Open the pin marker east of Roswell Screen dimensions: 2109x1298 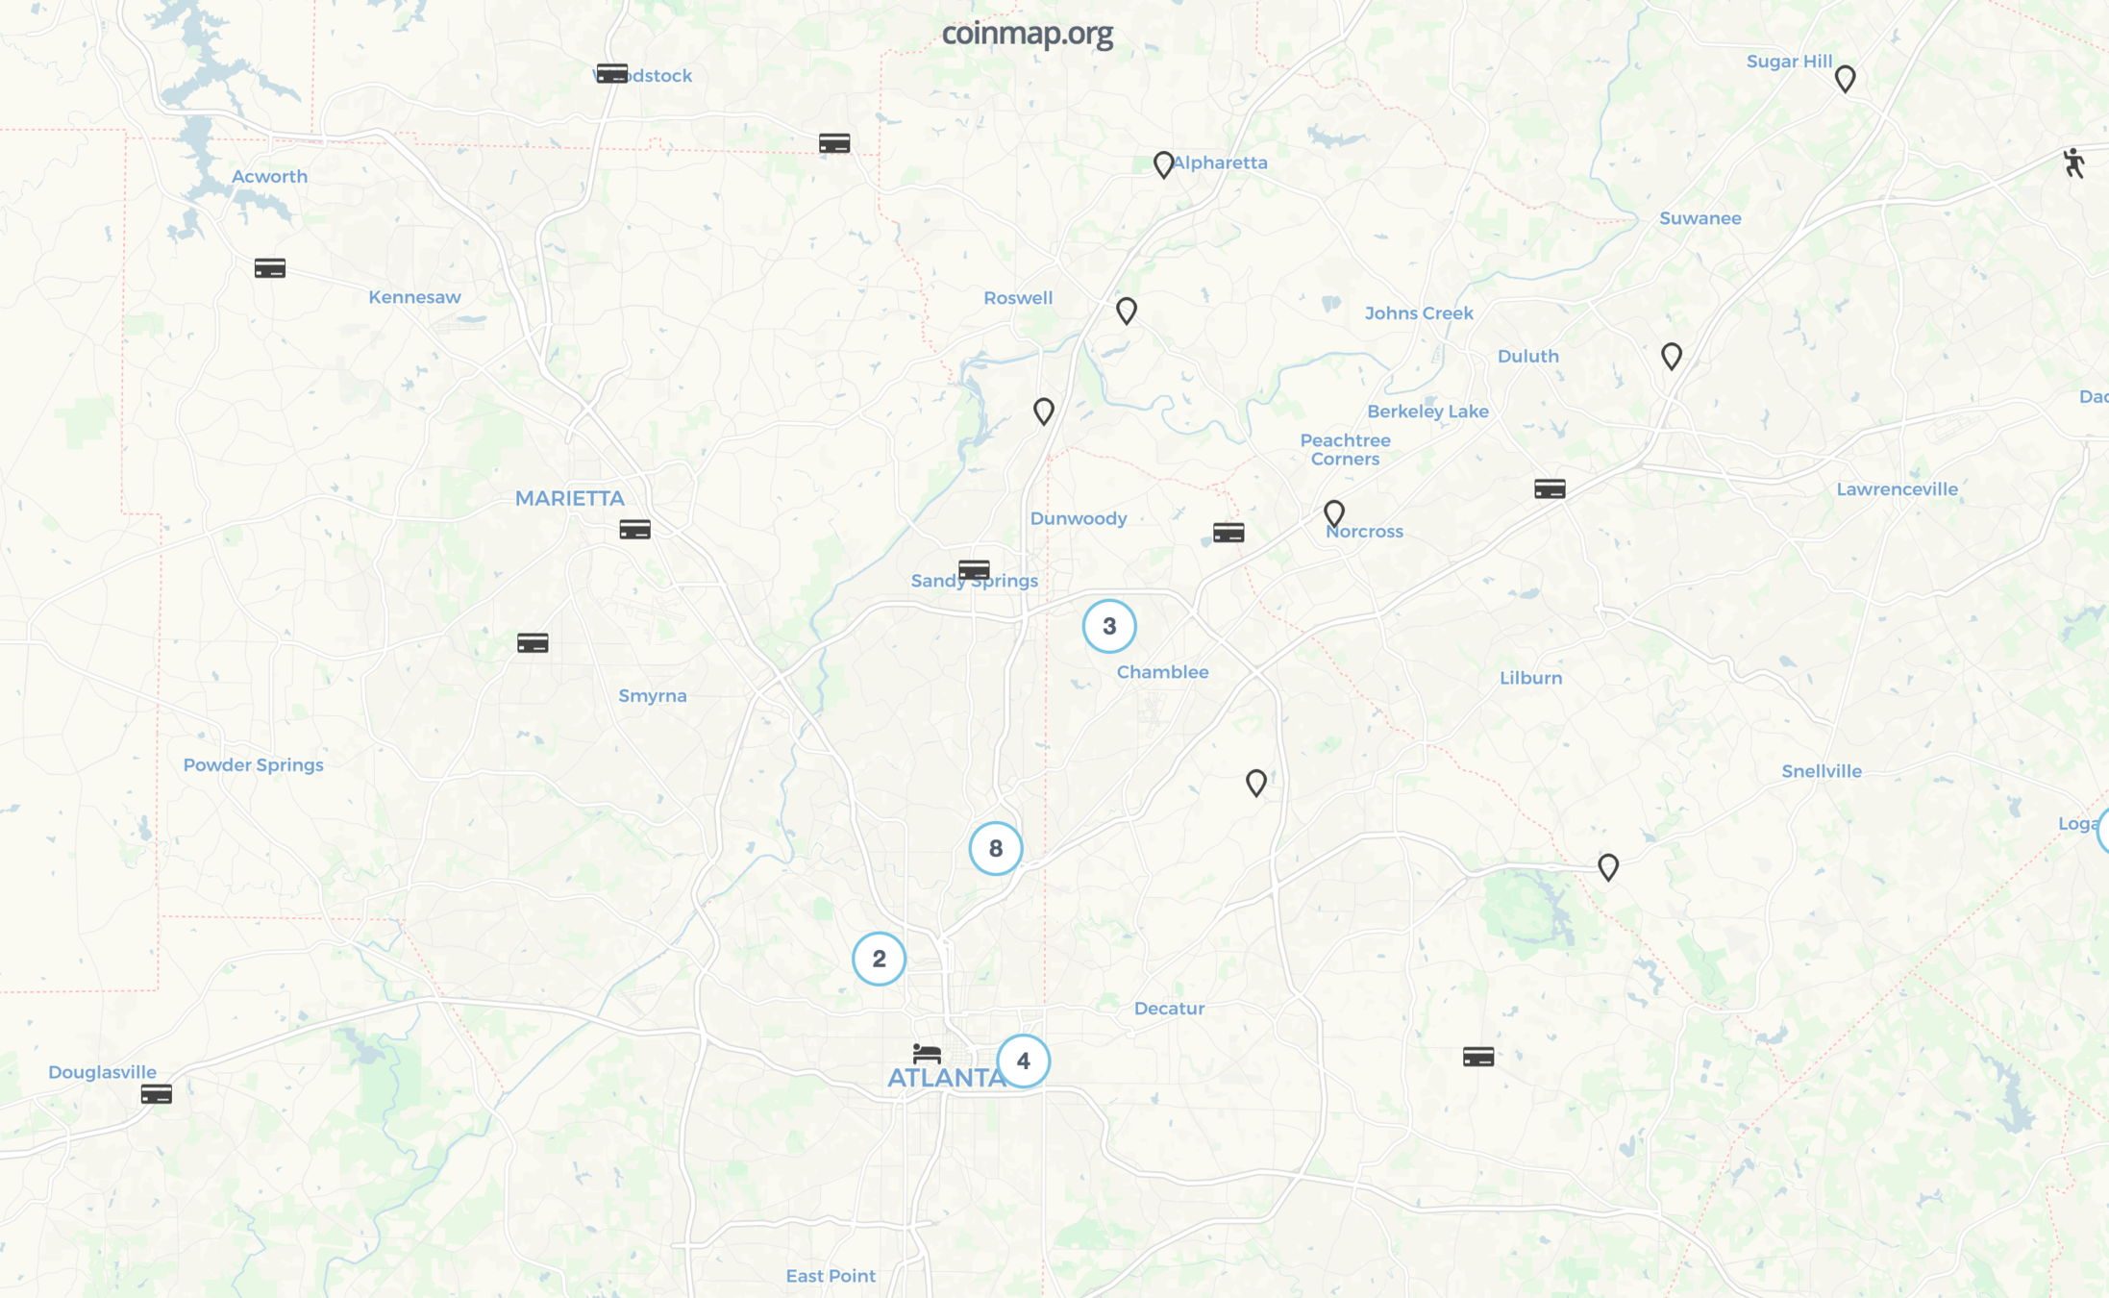pos(1127,311)
